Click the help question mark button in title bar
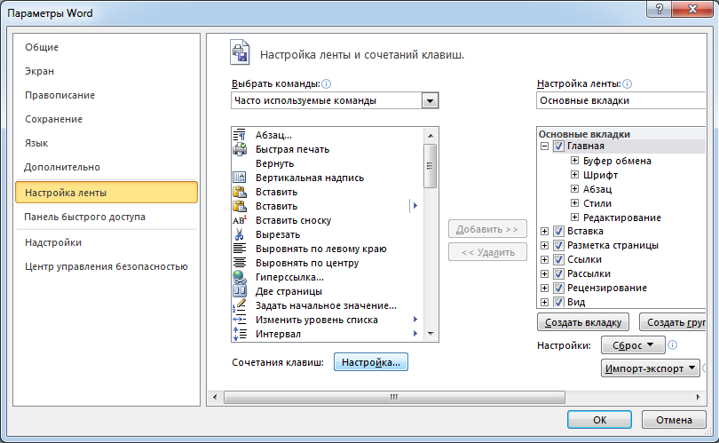The width and height of the screenshot is (719, 443). pos(660,9)
